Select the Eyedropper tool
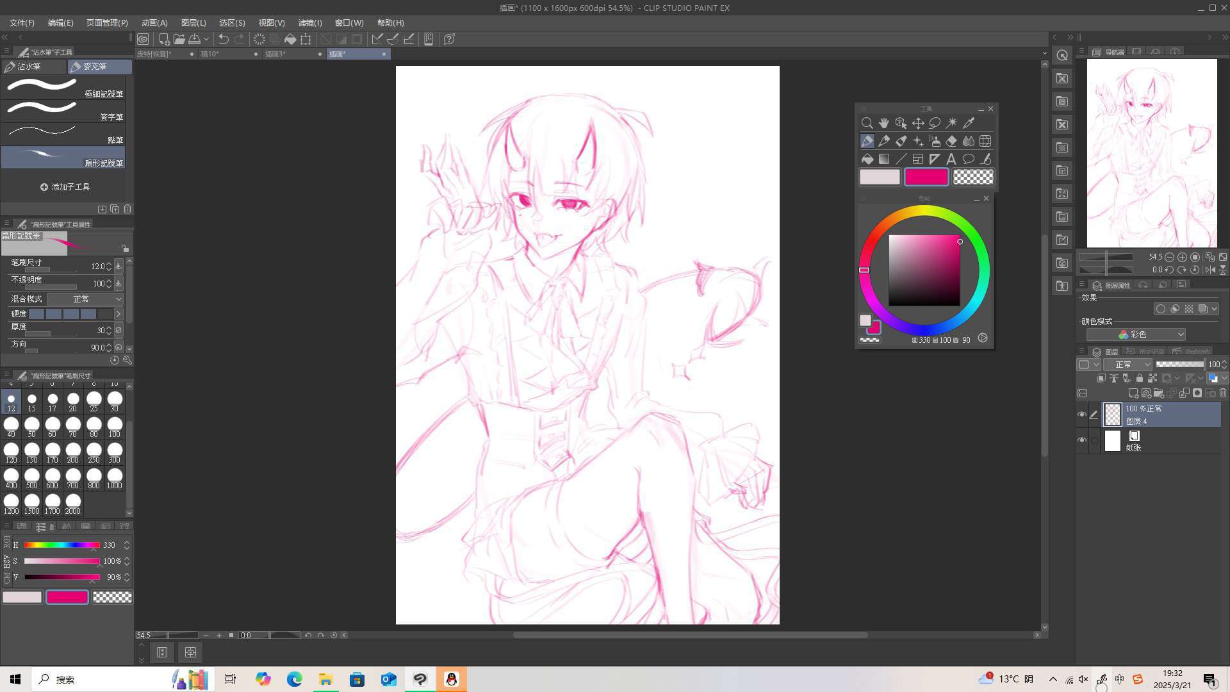 point(969,123)
